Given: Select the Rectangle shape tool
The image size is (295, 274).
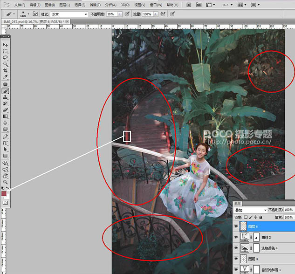Looking at the screenshot, I should 5,156.
